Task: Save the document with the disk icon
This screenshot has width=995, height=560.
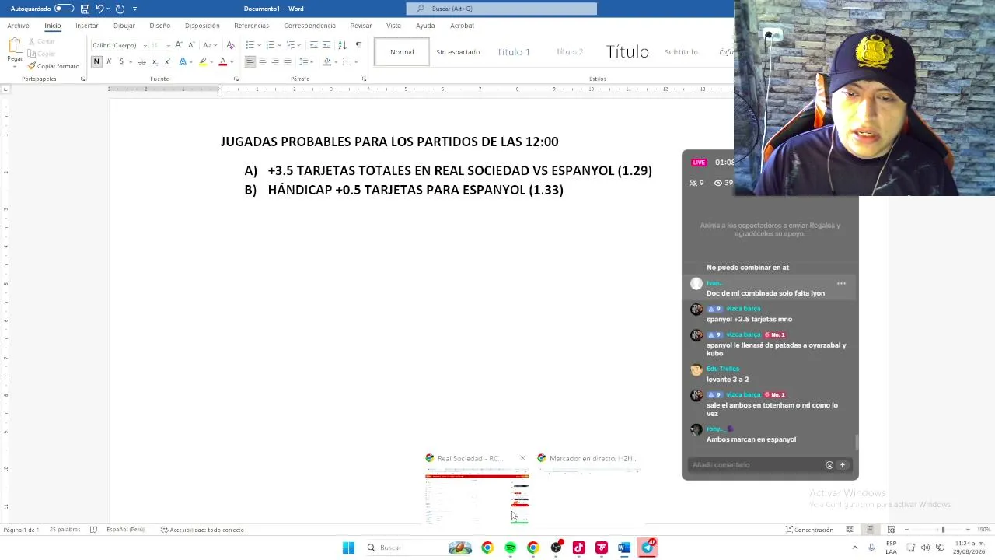Action: [x=85, y=9]
